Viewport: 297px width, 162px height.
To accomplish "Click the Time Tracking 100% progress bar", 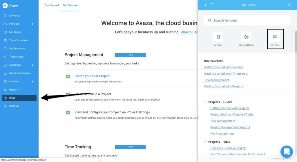I will click(x=130, y=147).
